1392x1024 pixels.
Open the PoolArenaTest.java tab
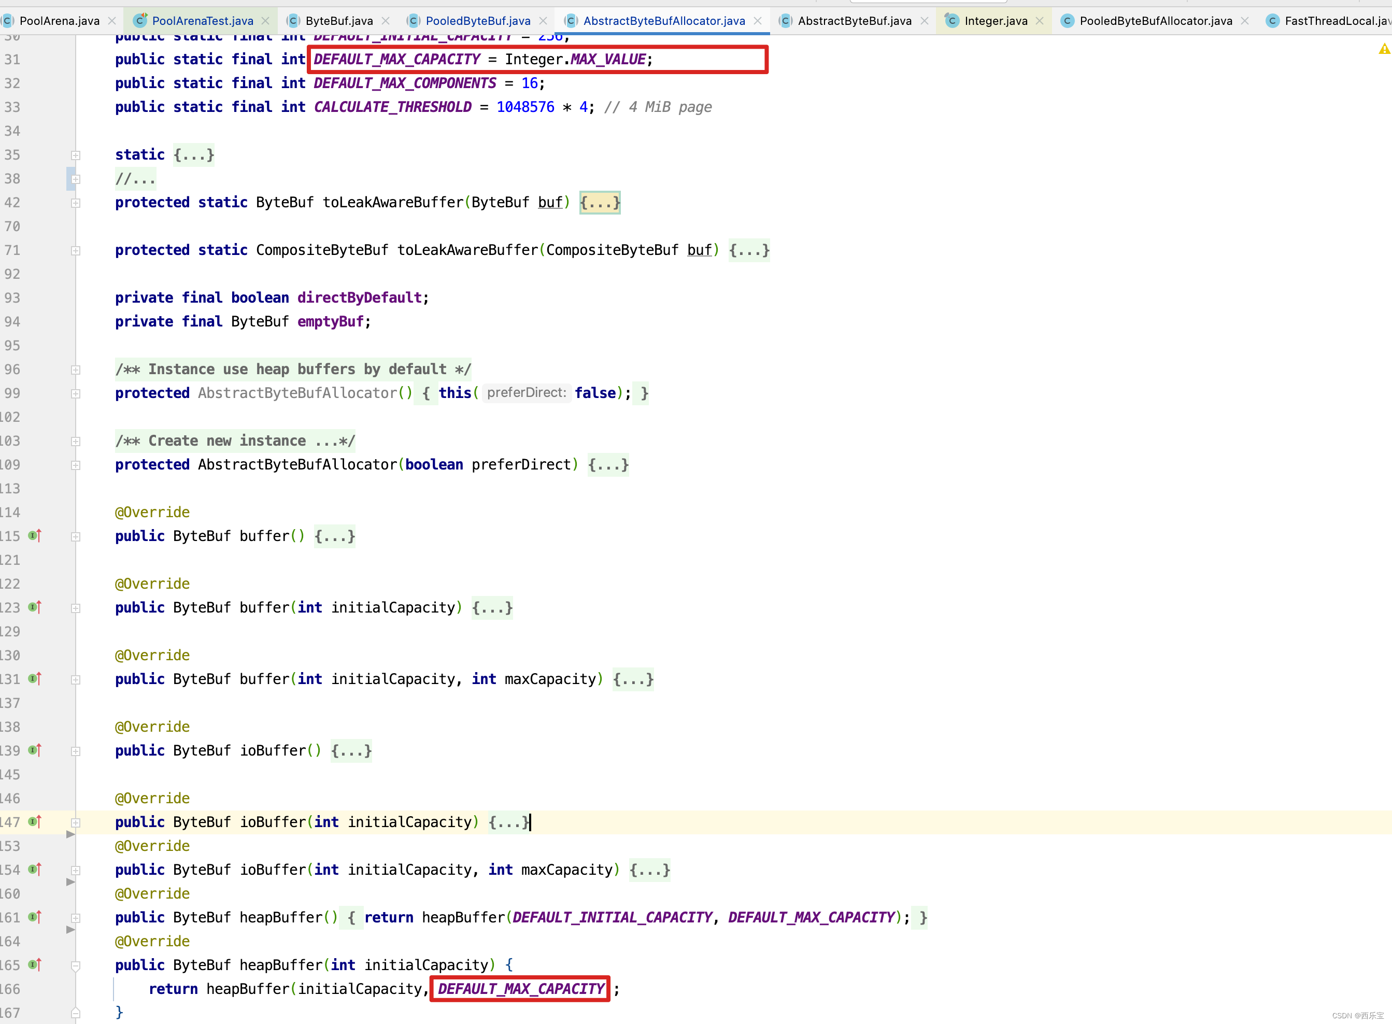(x=203, y=20)
